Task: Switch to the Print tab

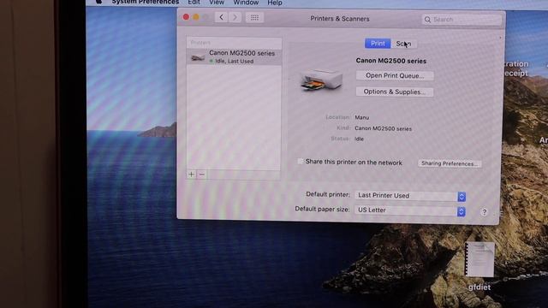Action: click(378, 44)
